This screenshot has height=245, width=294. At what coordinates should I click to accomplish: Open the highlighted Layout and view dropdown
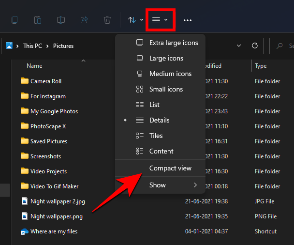160,20
